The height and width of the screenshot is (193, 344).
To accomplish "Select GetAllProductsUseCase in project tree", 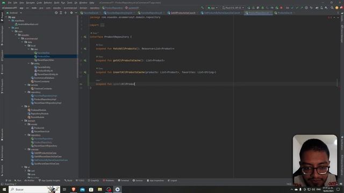I will pyautogui.click(x=44, y=153).
